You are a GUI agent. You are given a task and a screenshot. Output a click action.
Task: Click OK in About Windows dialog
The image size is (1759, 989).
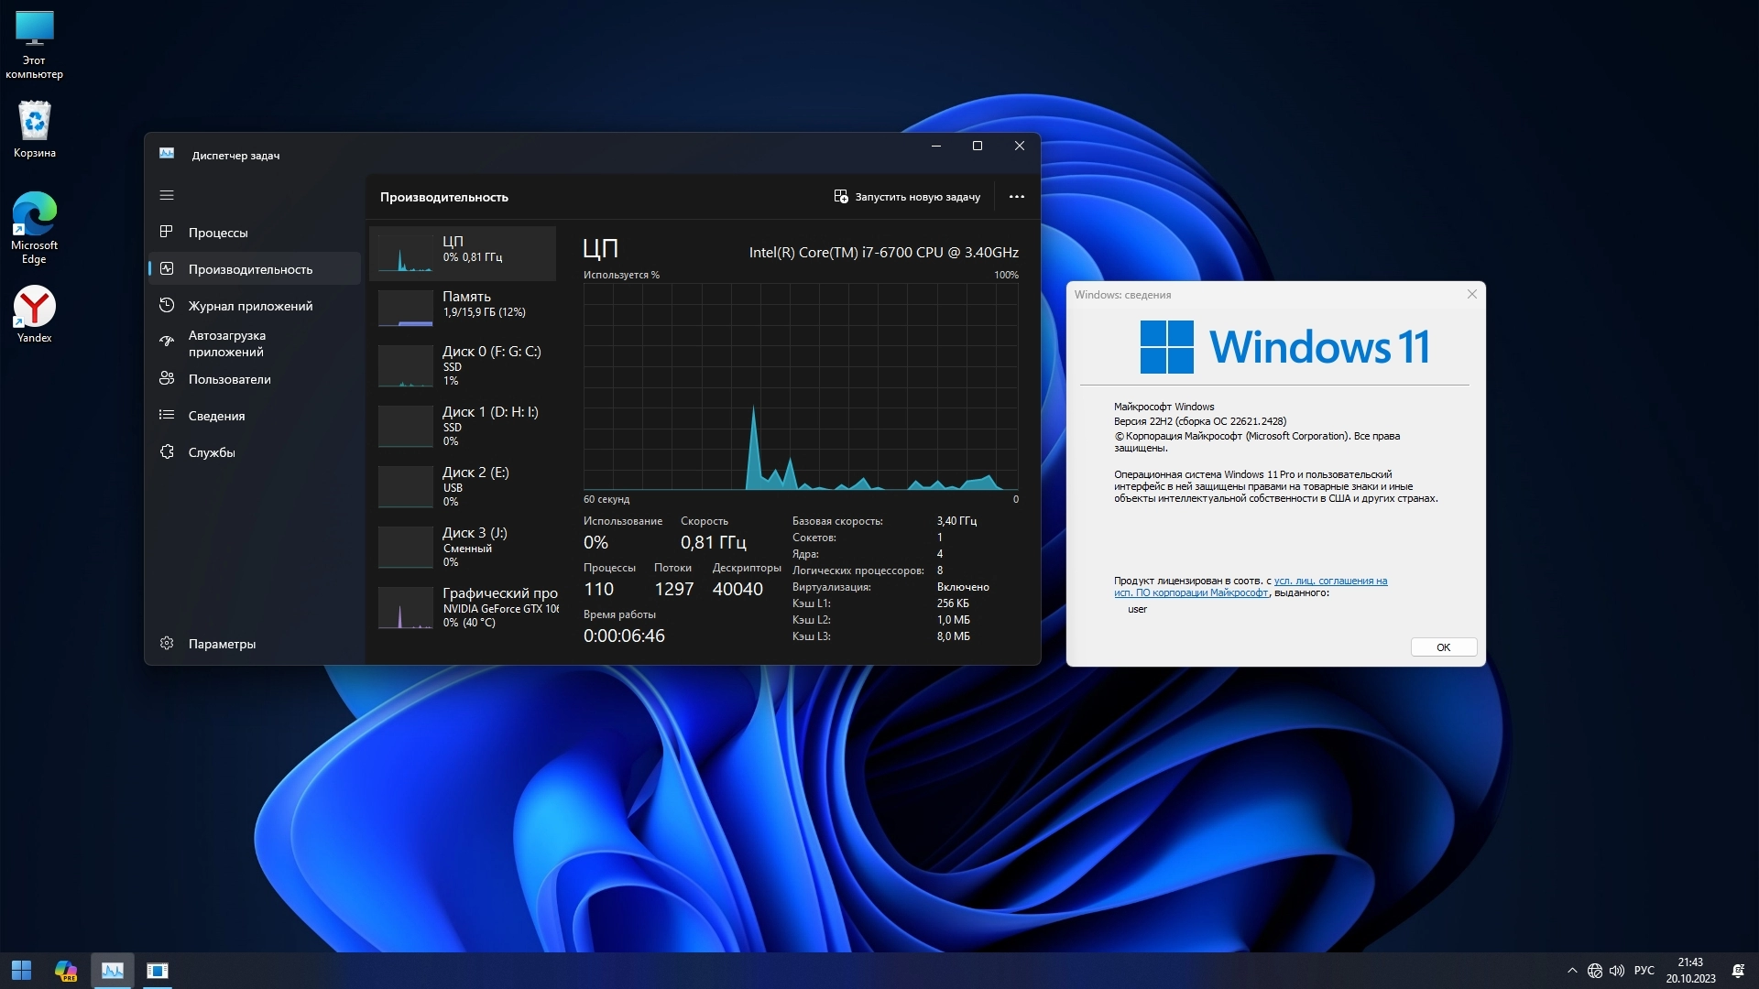1443,647
